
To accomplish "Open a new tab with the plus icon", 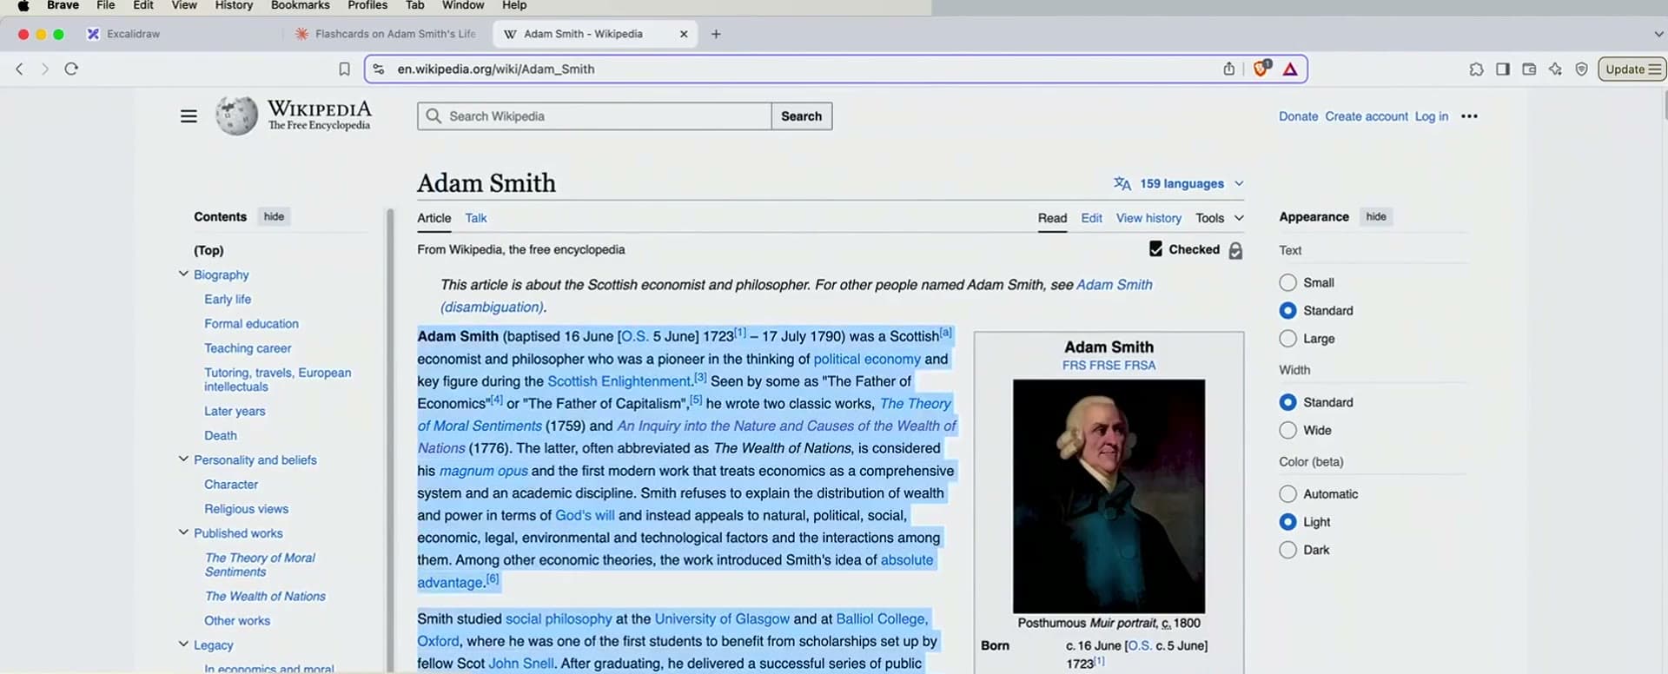I will 716,34.
